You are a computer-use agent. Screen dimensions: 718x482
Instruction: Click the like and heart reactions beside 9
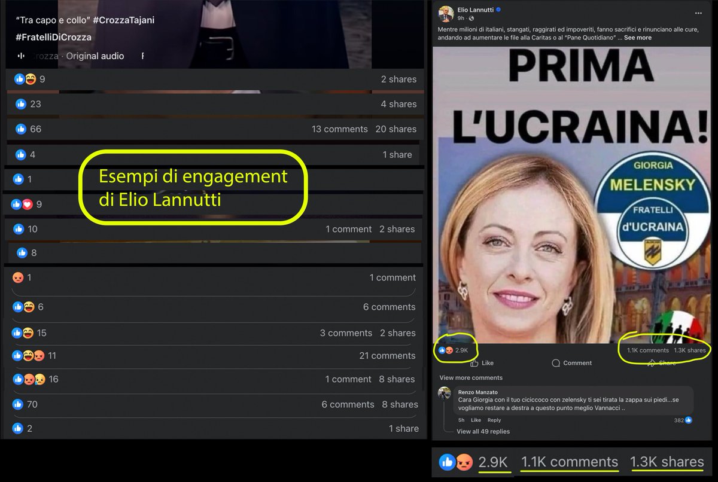[22, 205]
